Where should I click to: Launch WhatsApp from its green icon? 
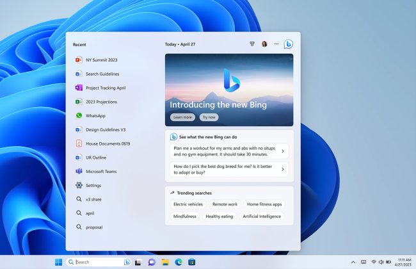click(79, 115)
